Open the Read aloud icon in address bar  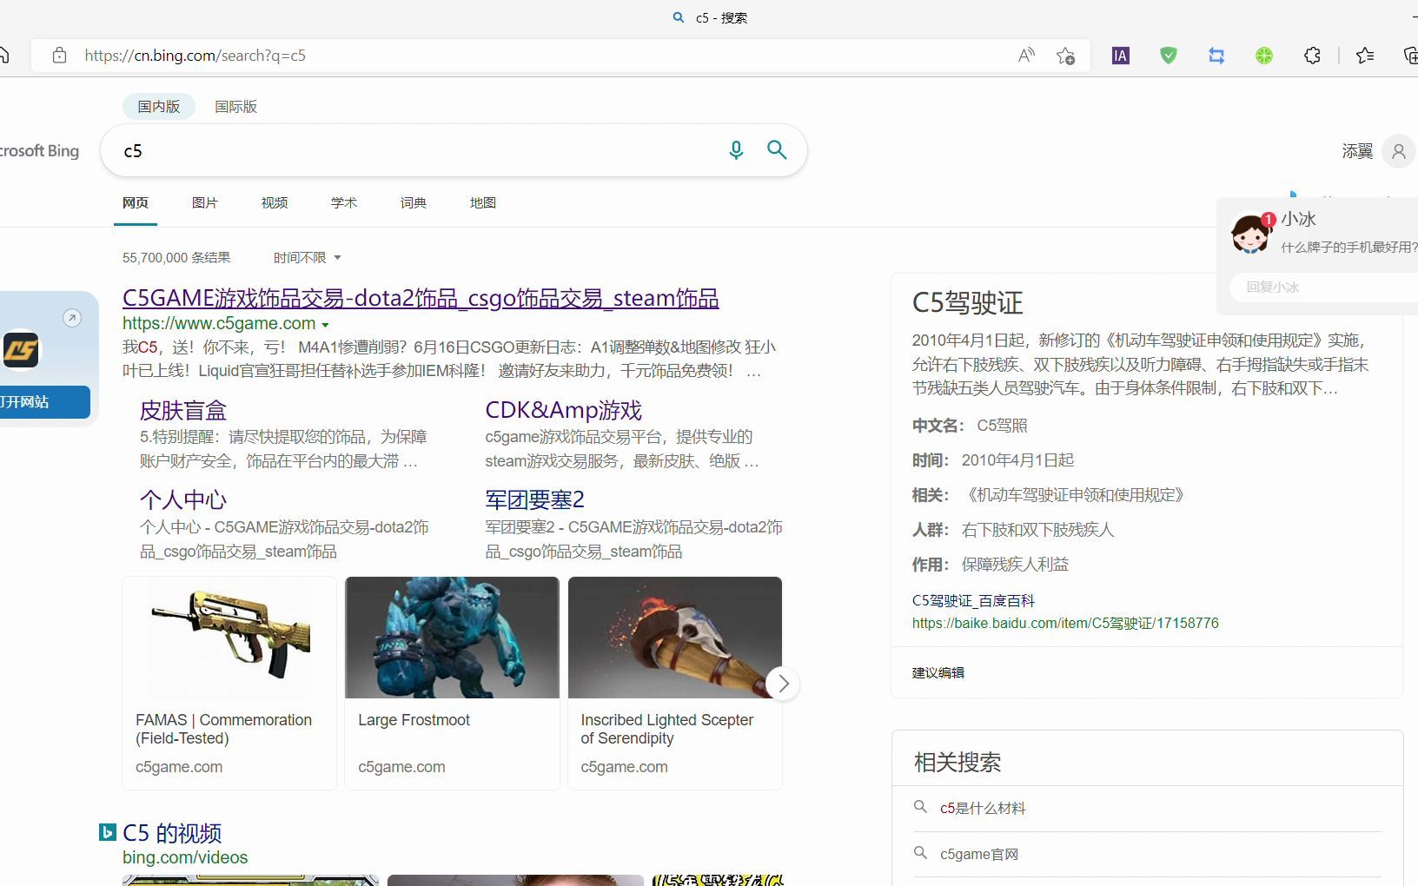click(x=1026, y=56)
